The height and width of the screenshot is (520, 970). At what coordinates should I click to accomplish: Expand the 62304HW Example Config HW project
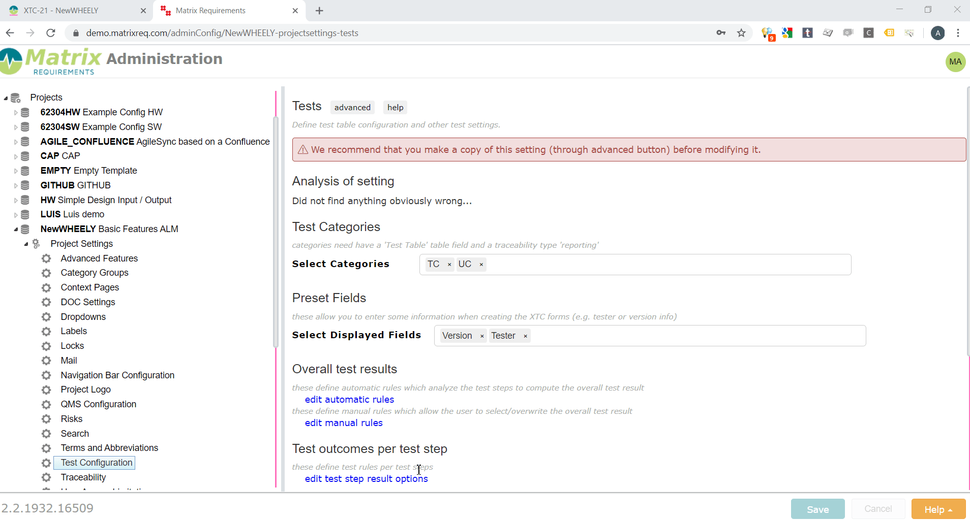pos(16,113)
